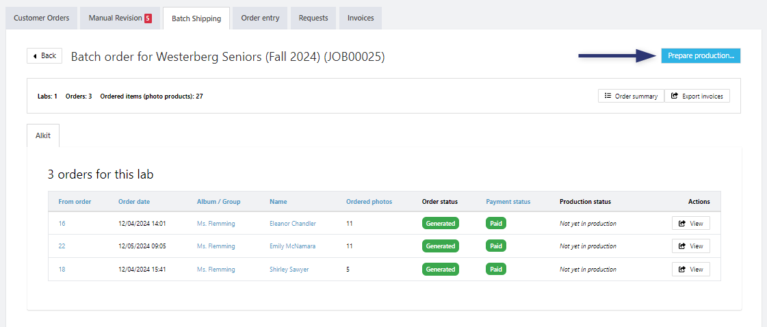Viewport: 767px width, 327px height.
Task: Open Shirley Sawyer customer link
Action: click(x=289, y=270)
